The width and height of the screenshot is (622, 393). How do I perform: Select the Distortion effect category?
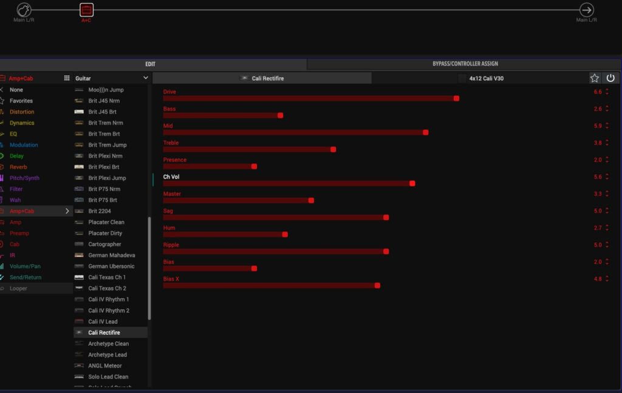pyautogui.click(x=22, y=112)
